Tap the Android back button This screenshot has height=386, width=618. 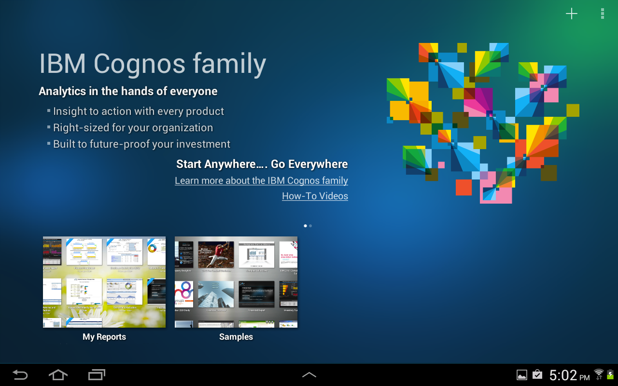click(x=20, y=375)
